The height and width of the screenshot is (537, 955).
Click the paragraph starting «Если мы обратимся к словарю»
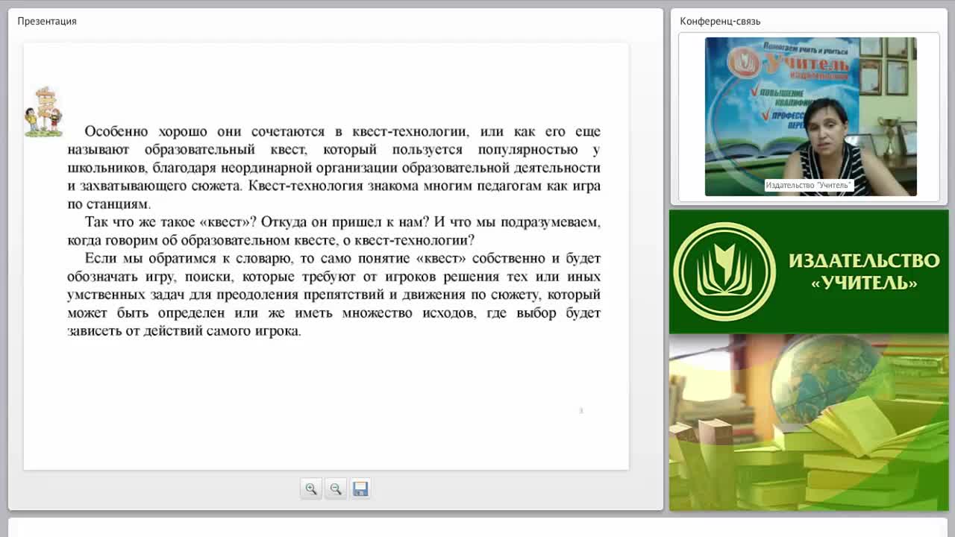pos(334,295)
